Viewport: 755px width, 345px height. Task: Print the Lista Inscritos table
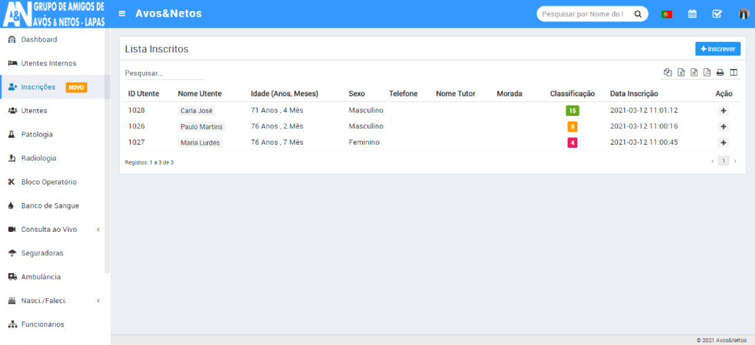point(720,72)
